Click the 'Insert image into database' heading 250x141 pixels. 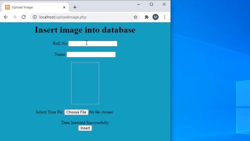coord(85,30)
